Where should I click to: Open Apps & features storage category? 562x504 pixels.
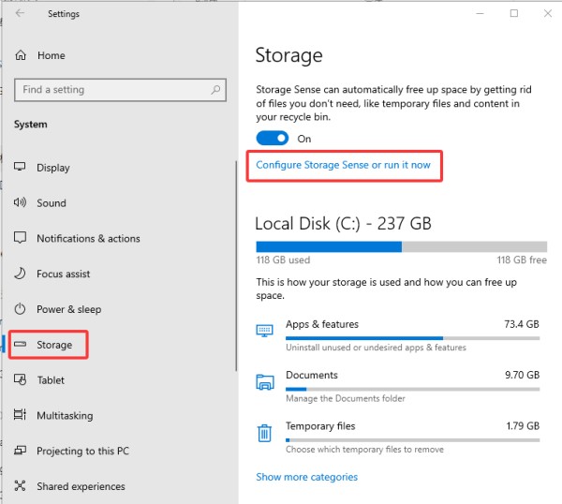(398, 335)
